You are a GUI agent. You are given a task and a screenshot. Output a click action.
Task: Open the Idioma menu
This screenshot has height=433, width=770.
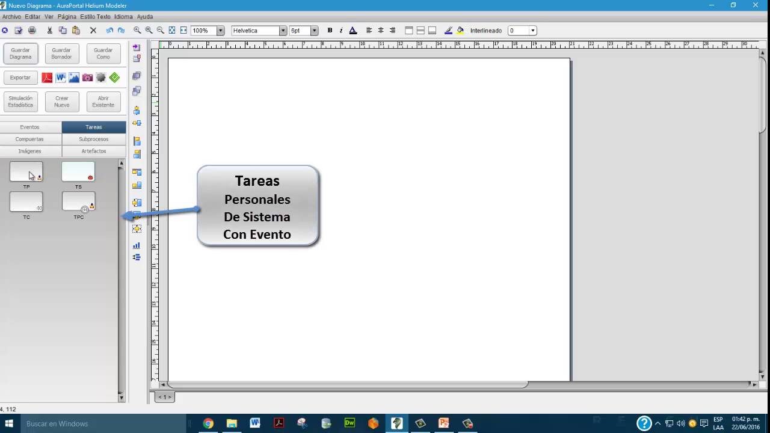(x=123, y=17)
